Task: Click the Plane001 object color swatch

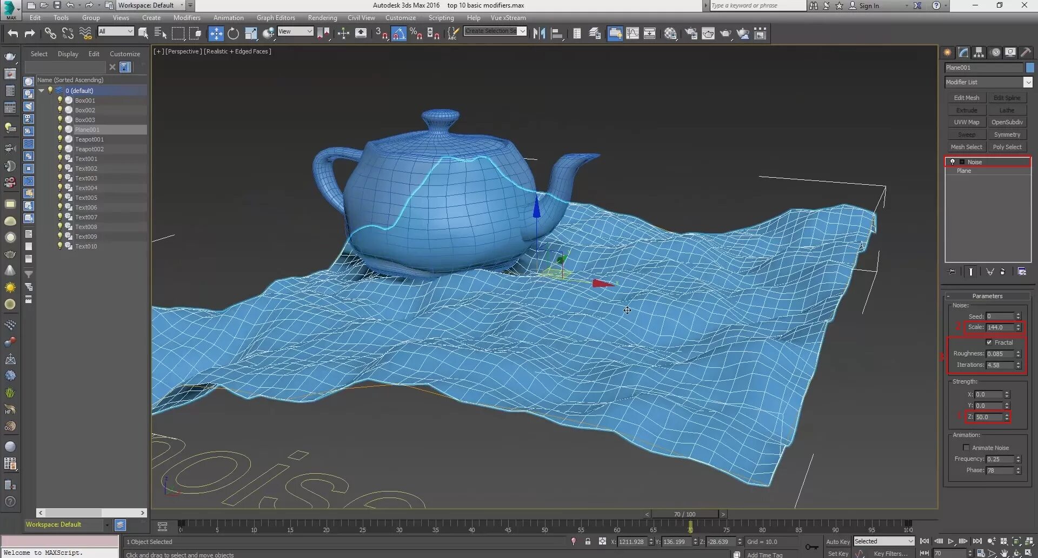Action: (1030, 68)
